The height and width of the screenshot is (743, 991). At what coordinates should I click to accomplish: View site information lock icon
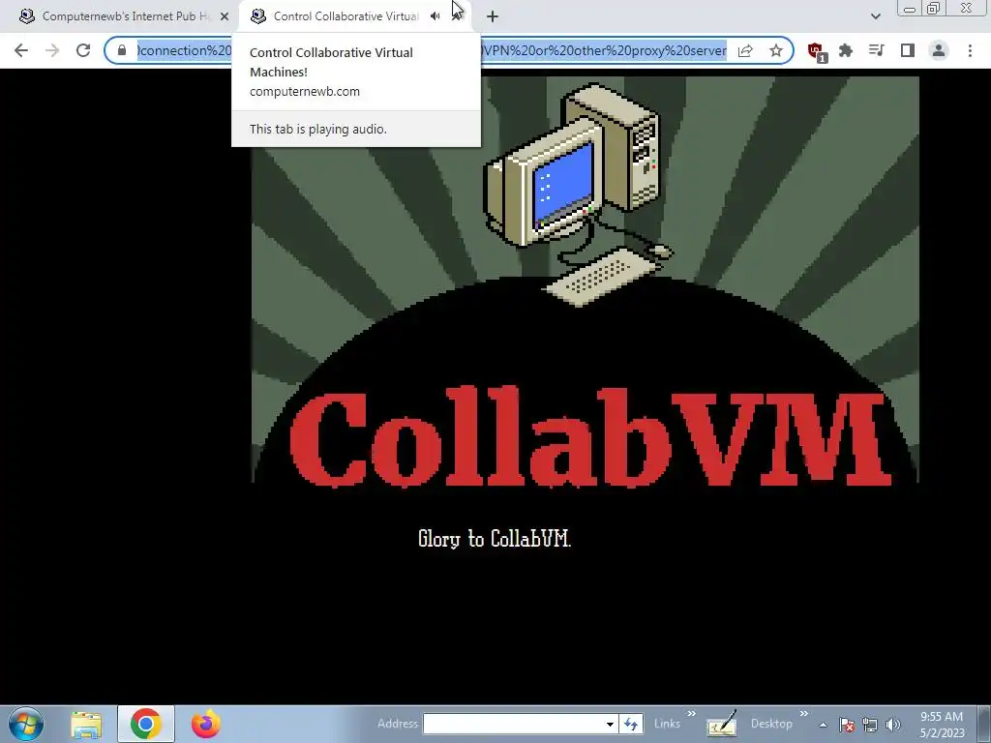point(122,50)
